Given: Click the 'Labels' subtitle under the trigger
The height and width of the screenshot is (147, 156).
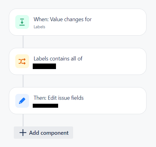Looking at the screenshot, I should (39, 27).
